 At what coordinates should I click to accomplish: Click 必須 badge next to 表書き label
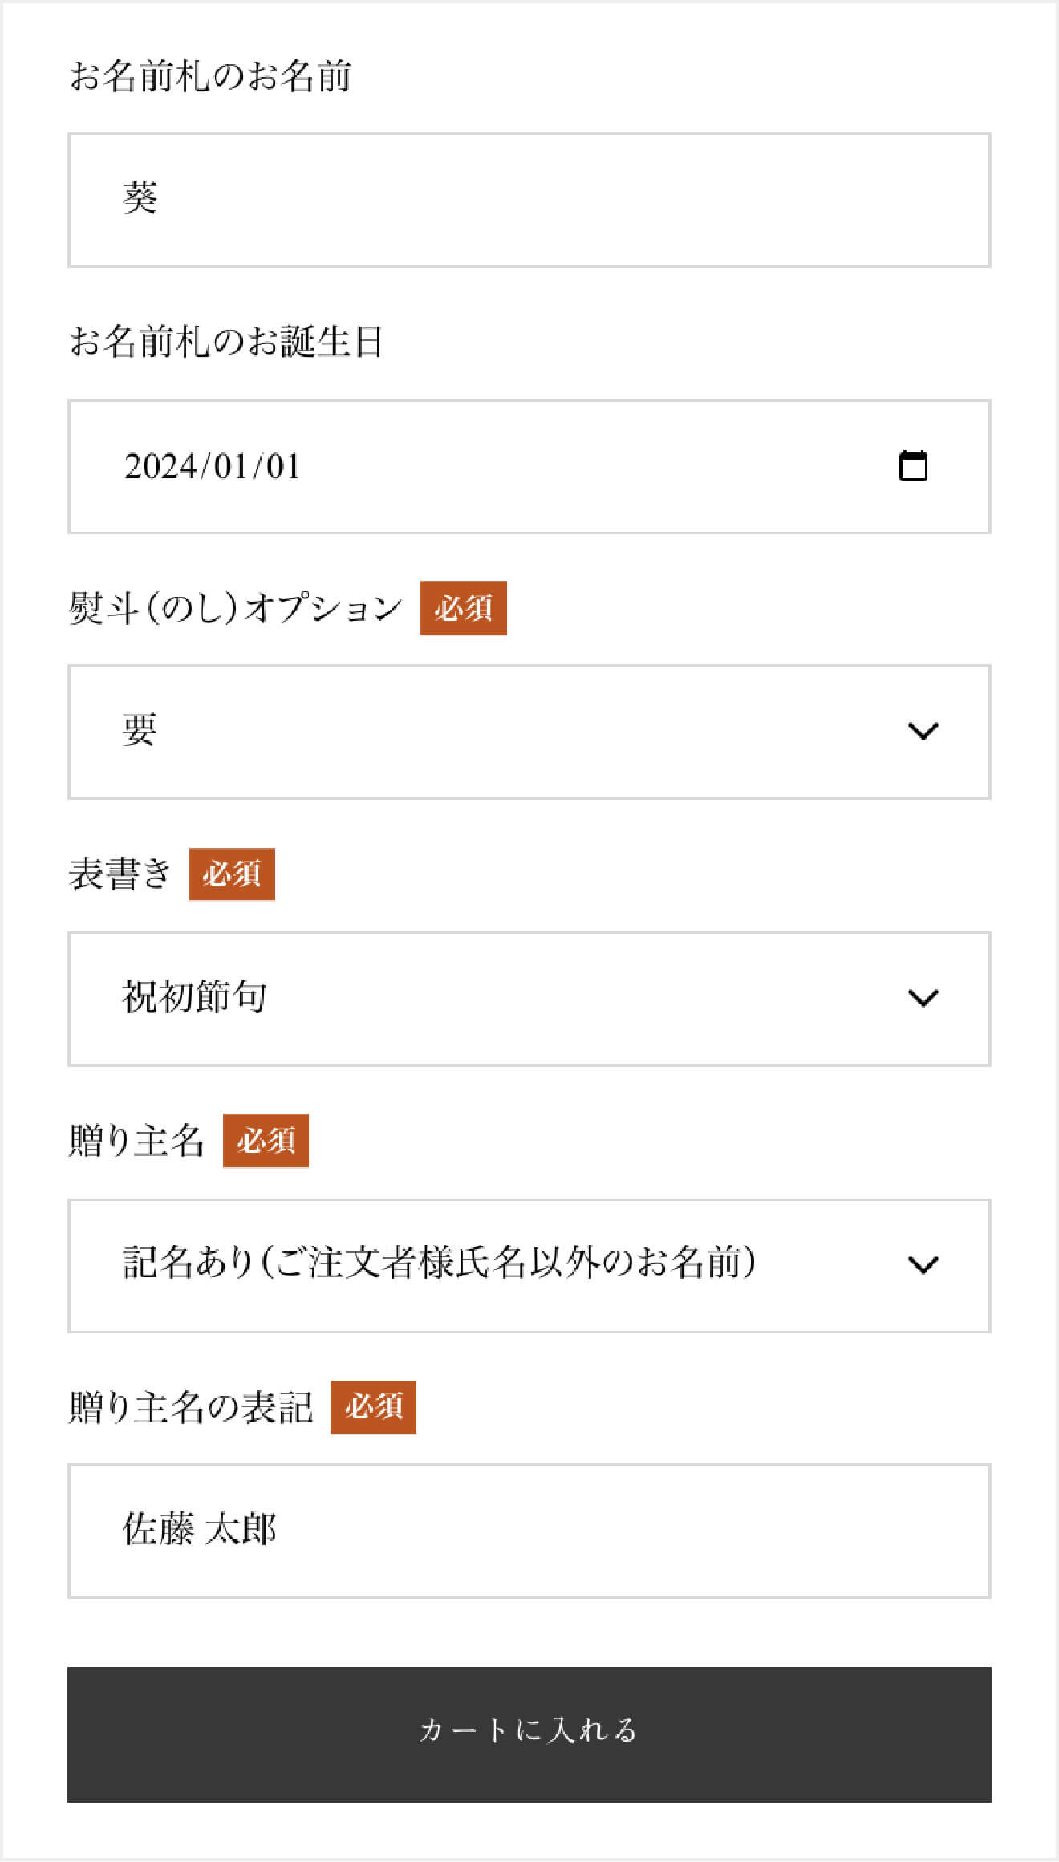[232, 874]
